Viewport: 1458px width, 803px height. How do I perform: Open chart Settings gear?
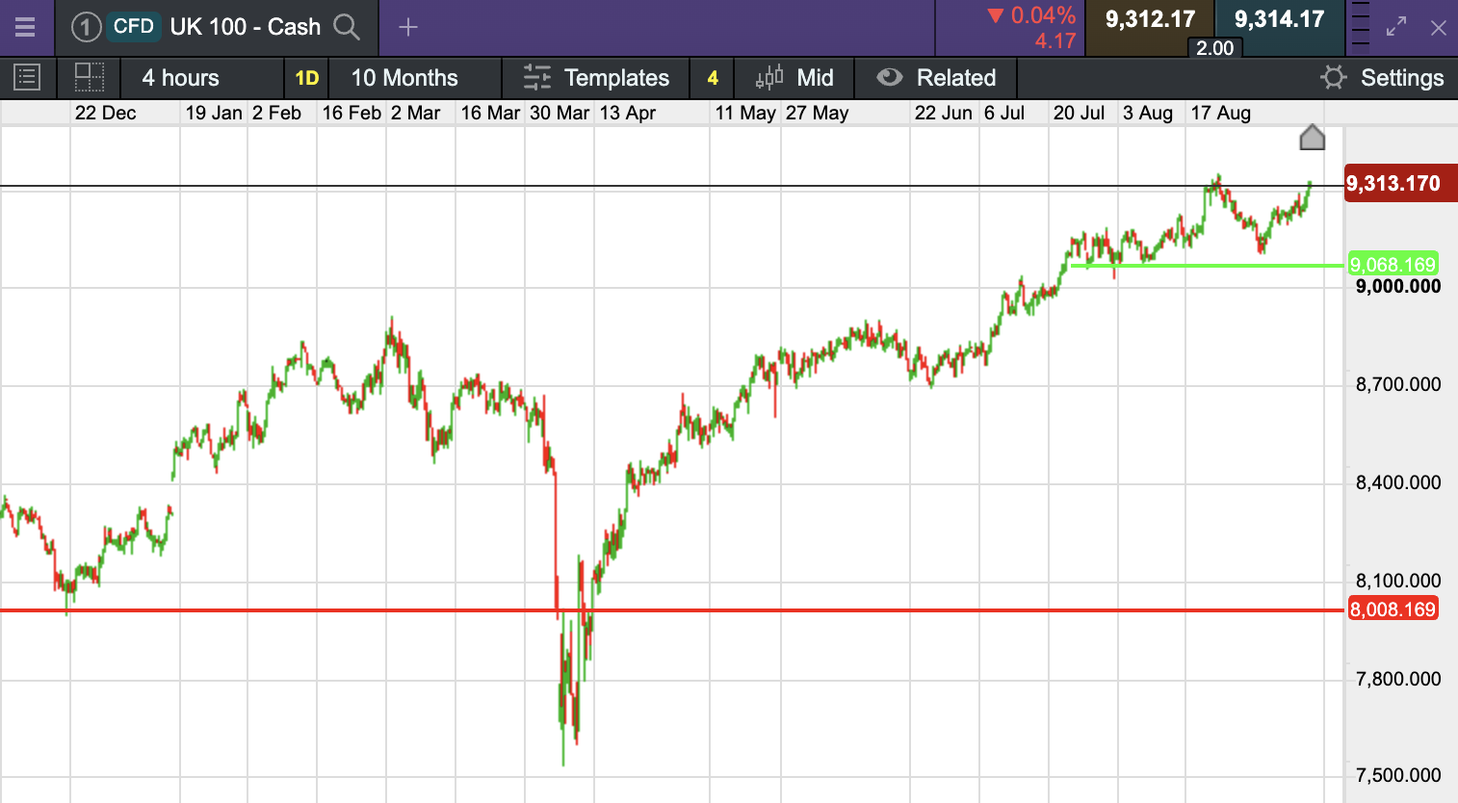(1334, 77)
